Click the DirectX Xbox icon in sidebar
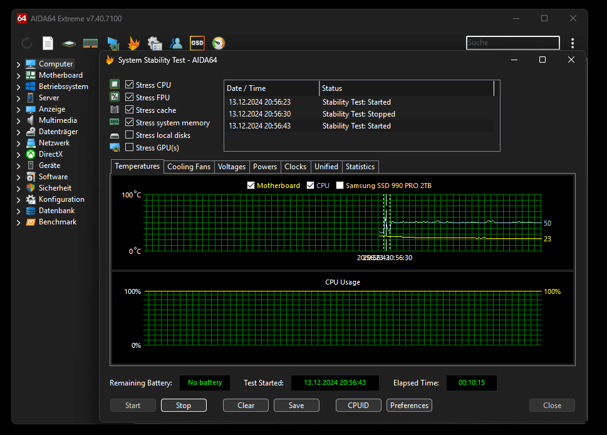607x435 pixels. 31,154
